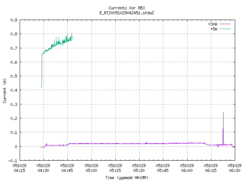This screenshot has height=181, width=242.
Task: Click the x-axis label 'Time (yymmdd HH:MM)'
Action: [x=127, y=178]
